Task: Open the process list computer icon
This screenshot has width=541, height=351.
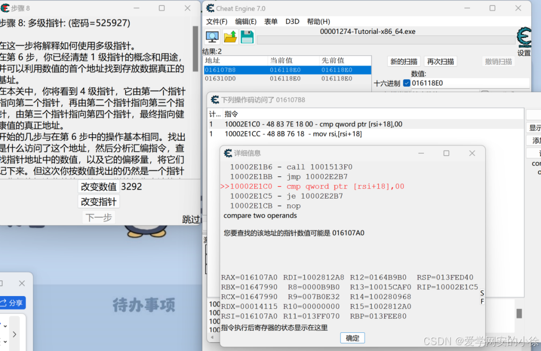Action: [x=212, y=37]
